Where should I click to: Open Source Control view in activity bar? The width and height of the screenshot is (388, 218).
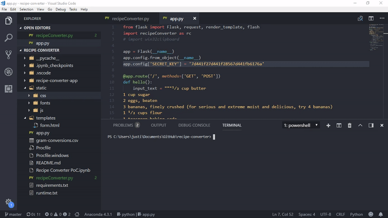(8, 54)
